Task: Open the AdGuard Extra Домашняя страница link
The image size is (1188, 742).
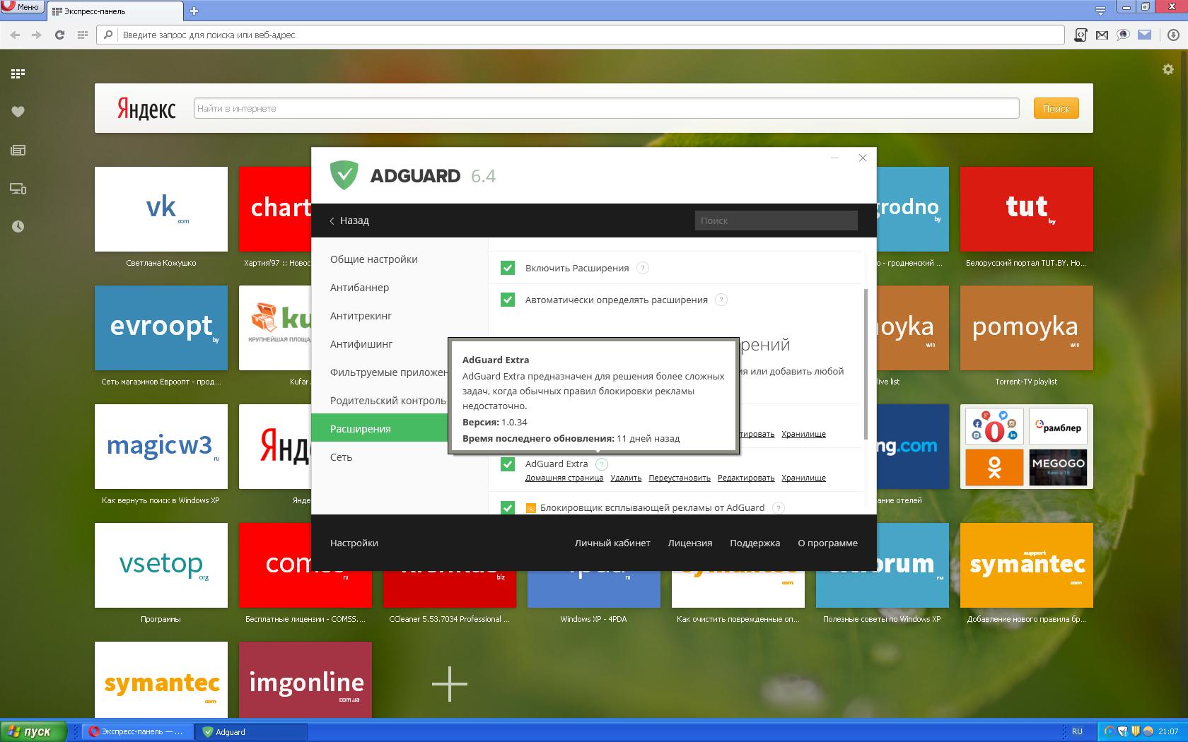Action: pos(565,478)
